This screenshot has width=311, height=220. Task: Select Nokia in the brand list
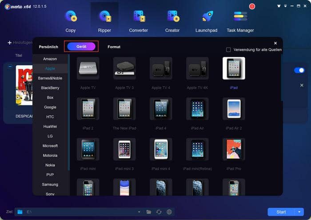[50, 165]
